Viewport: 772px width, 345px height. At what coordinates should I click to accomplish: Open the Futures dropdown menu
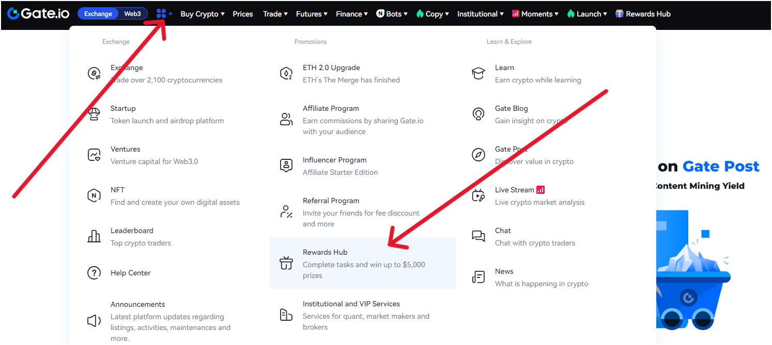(x=310, y=14)
